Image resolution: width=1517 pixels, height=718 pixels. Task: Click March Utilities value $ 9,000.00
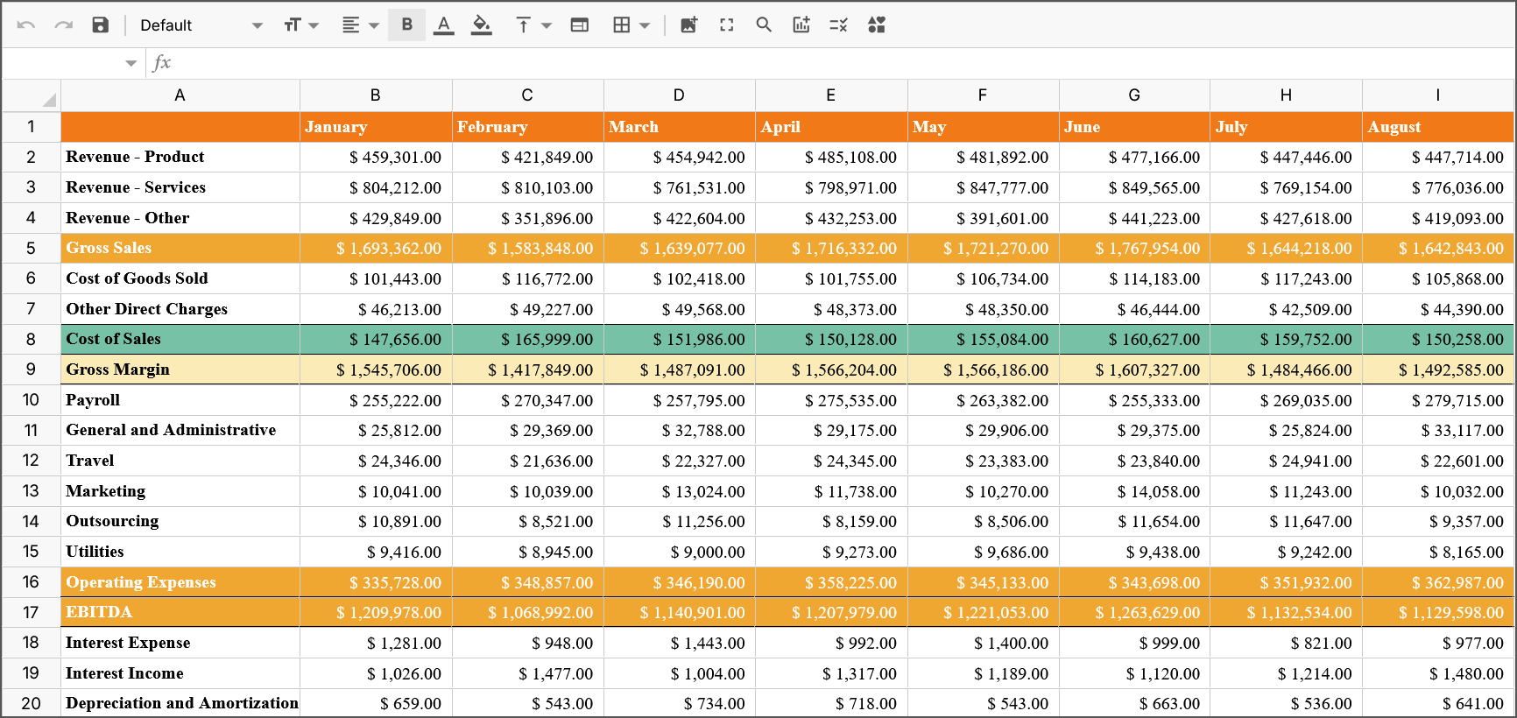(680, 552)
